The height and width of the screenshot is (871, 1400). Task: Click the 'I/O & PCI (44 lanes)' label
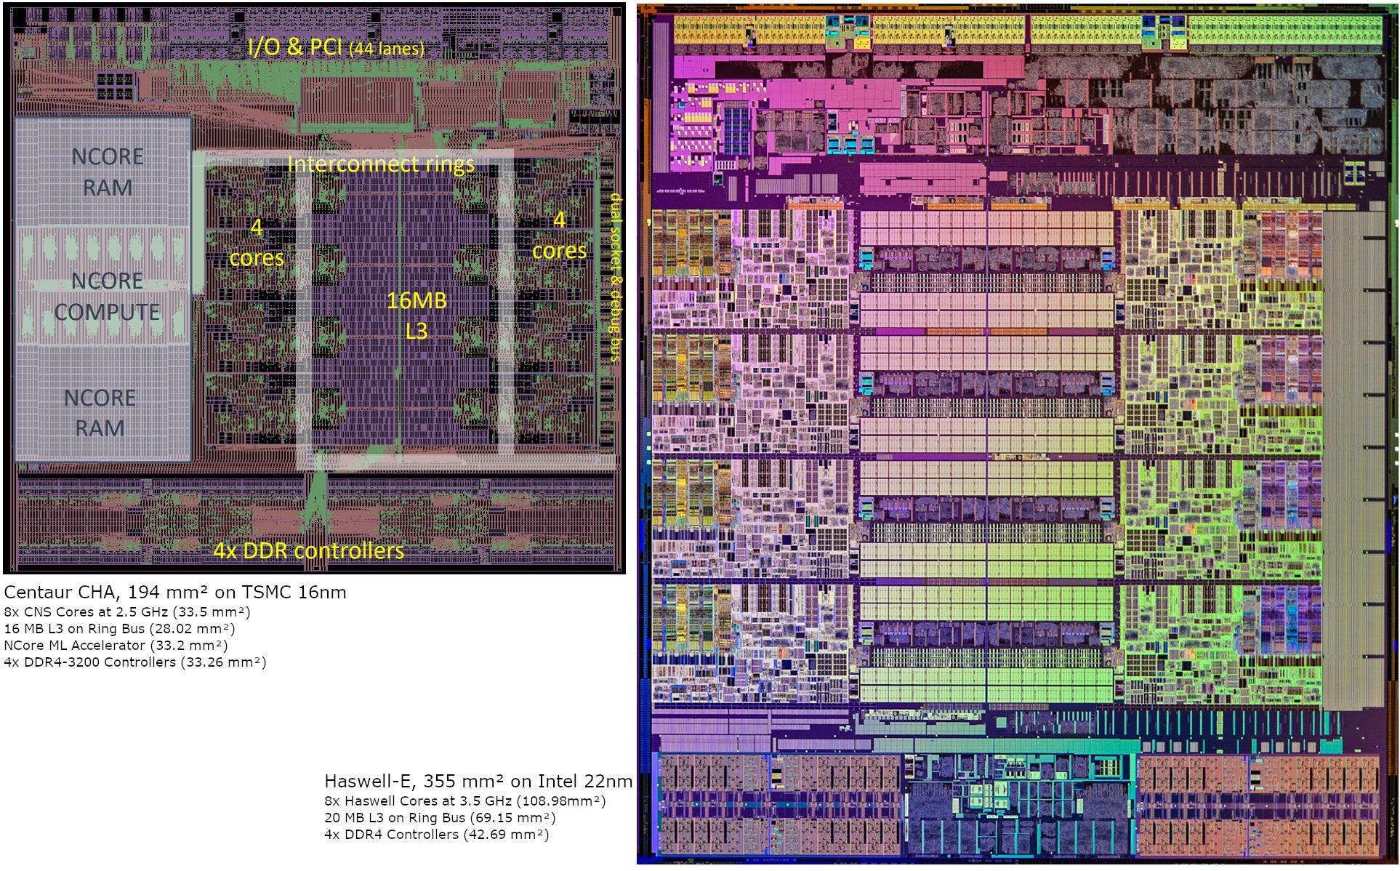pyautogui.click(x=336, y=47)
